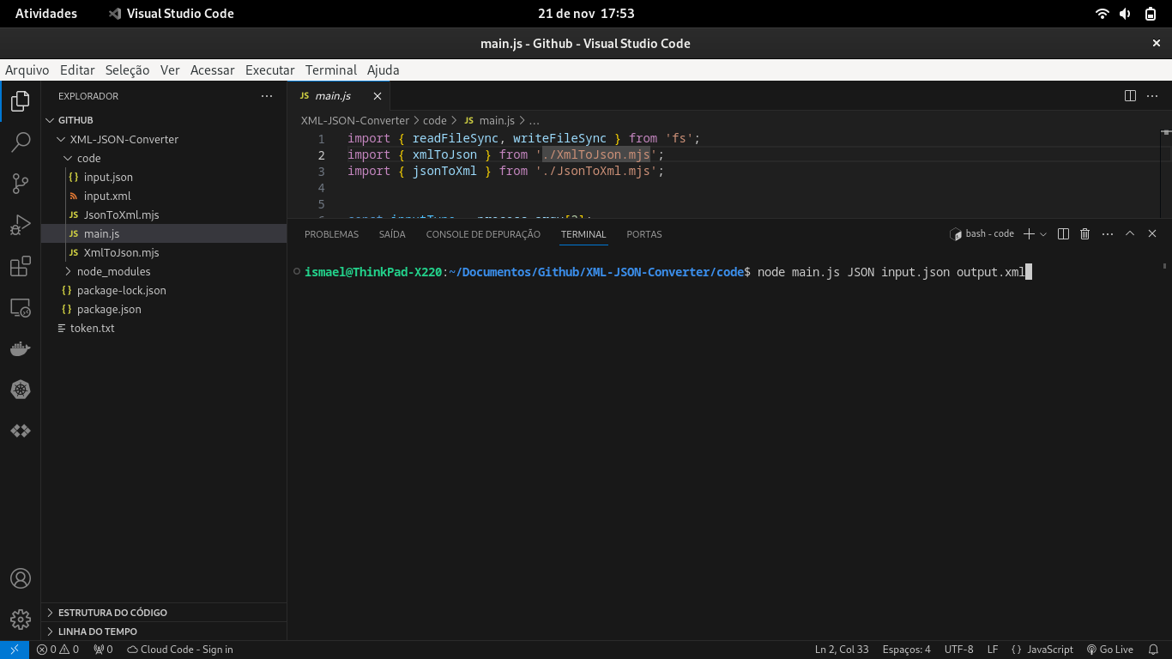Switch to the SAÍDA tab
This screenshot has height=659, width=1172.
coord(392,233)
